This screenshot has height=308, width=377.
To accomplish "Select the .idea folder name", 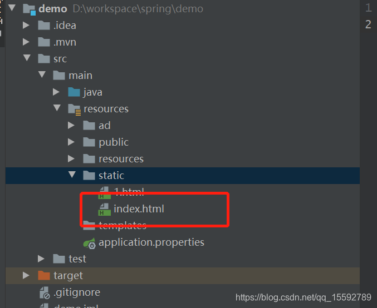I will click(65, 26).
